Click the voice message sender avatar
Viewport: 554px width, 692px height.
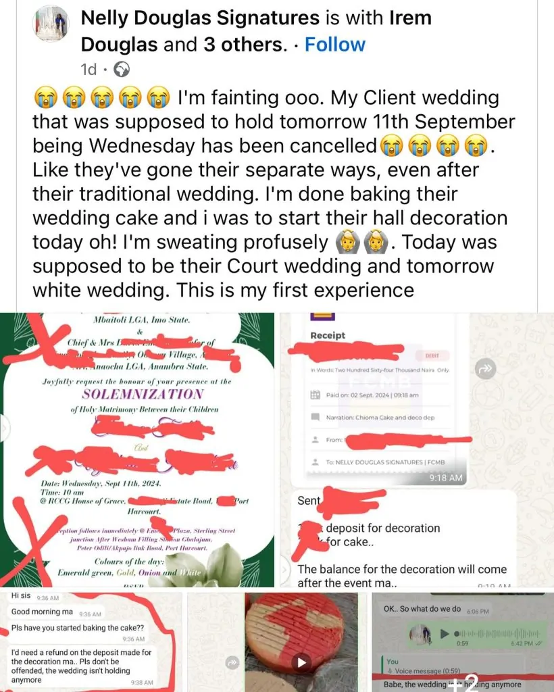pos(420,634)
